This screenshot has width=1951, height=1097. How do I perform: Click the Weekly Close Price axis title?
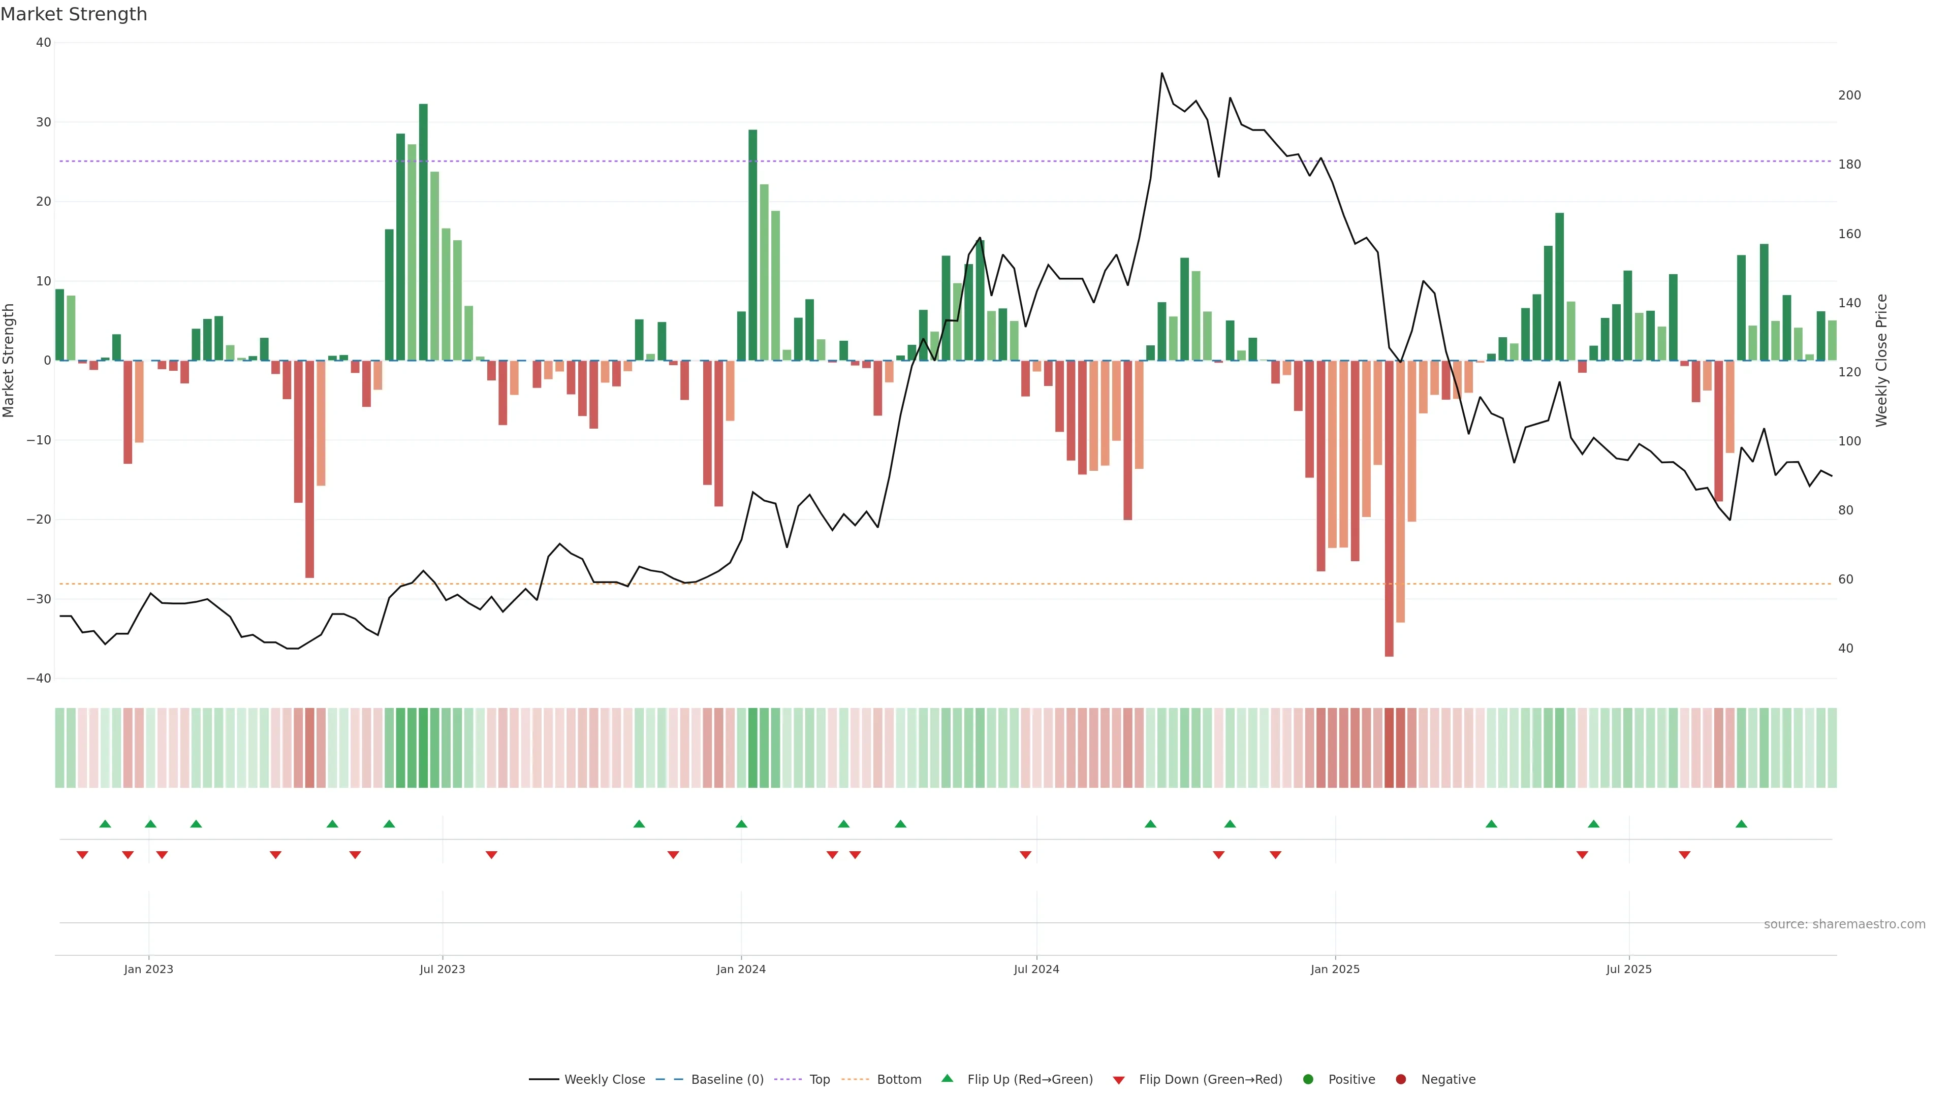click(x=1882, y=361)
